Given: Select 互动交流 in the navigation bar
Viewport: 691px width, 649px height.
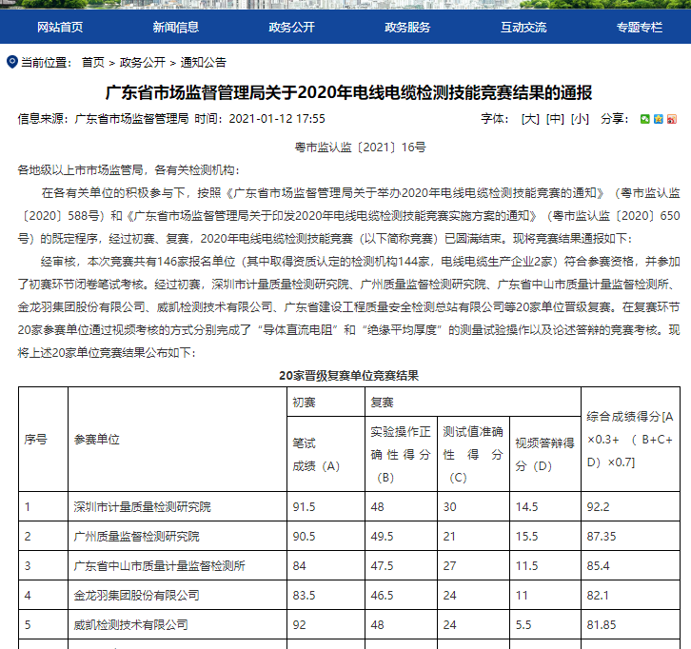Looking at the screenshot, I should [524, 27].
